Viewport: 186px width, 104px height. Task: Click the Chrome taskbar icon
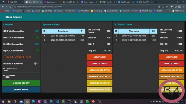pos(27,101)
